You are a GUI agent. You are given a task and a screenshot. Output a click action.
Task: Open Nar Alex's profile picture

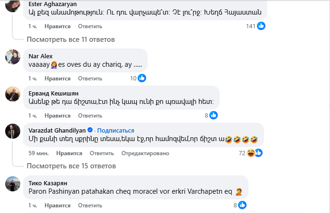(x=12, y=57)
